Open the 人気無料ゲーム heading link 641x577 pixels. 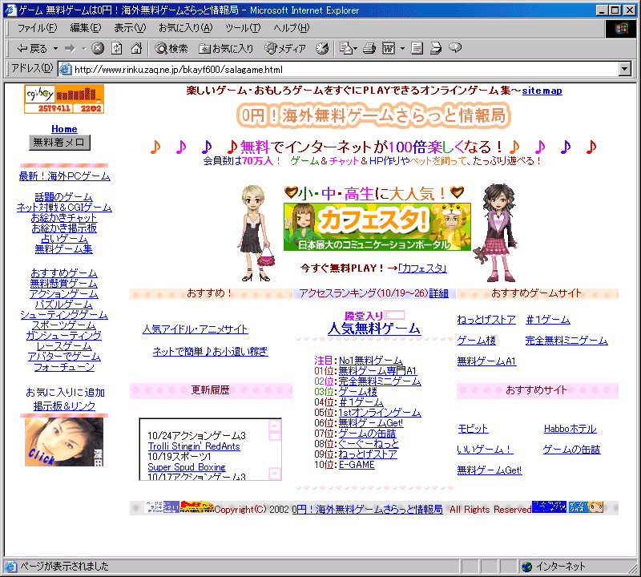click(373, 329)
